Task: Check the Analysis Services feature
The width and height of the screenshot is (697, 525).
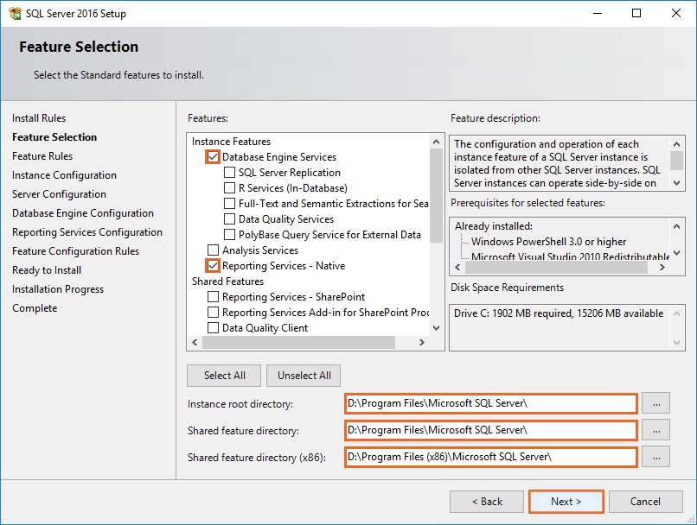Action: 213,250
